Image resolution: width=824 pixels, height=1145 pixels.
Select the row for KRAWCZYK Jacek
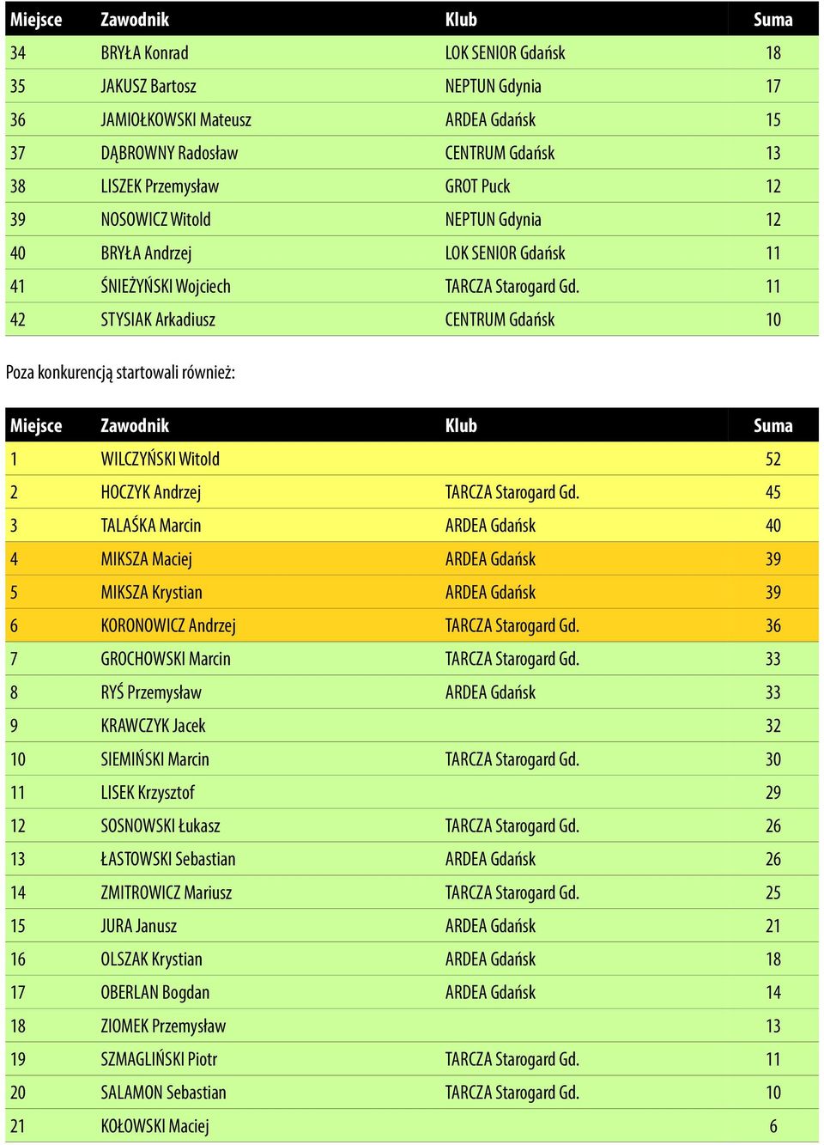click(x=412, y=726)
